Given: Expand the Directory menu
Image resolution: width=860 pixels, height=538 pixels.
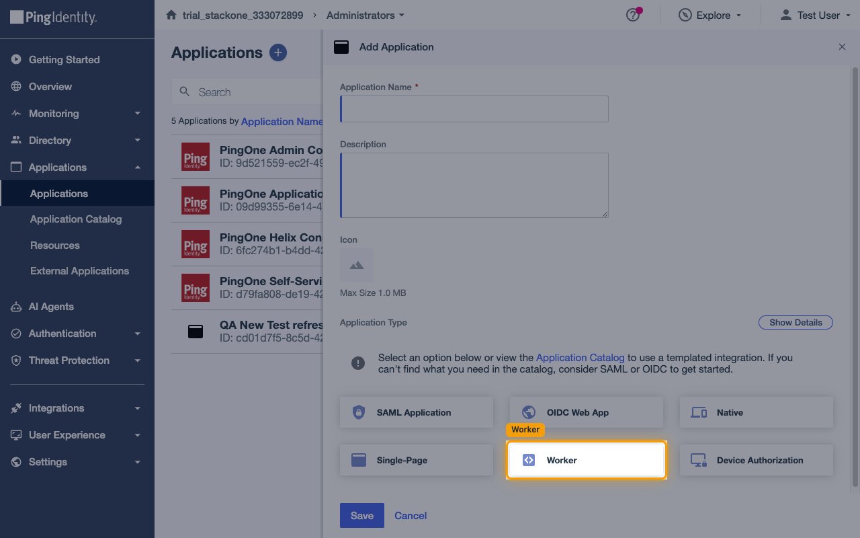Looking at the screenshot, I should click(x=137, y=141).
